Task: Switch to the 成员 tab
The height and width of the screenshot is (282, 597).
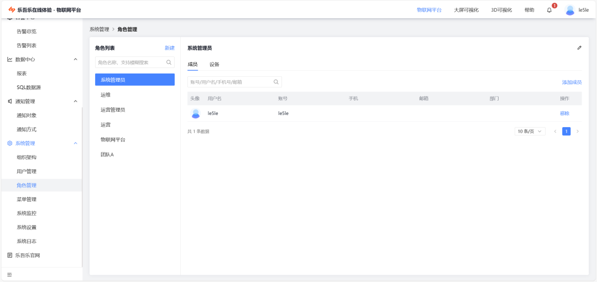Action: click(193, 64)
